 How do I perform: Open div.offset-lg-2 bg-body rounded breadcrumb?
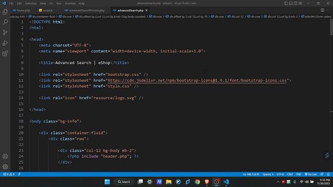coord(110,17)
